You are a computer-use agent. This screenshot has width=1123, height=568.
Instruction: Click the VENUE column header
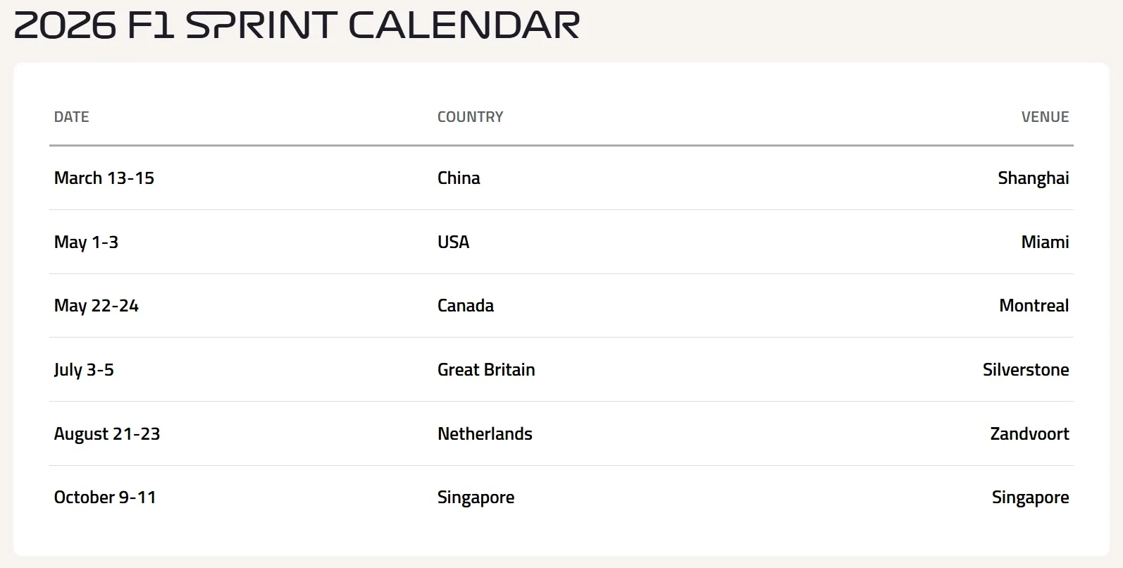1045,117
